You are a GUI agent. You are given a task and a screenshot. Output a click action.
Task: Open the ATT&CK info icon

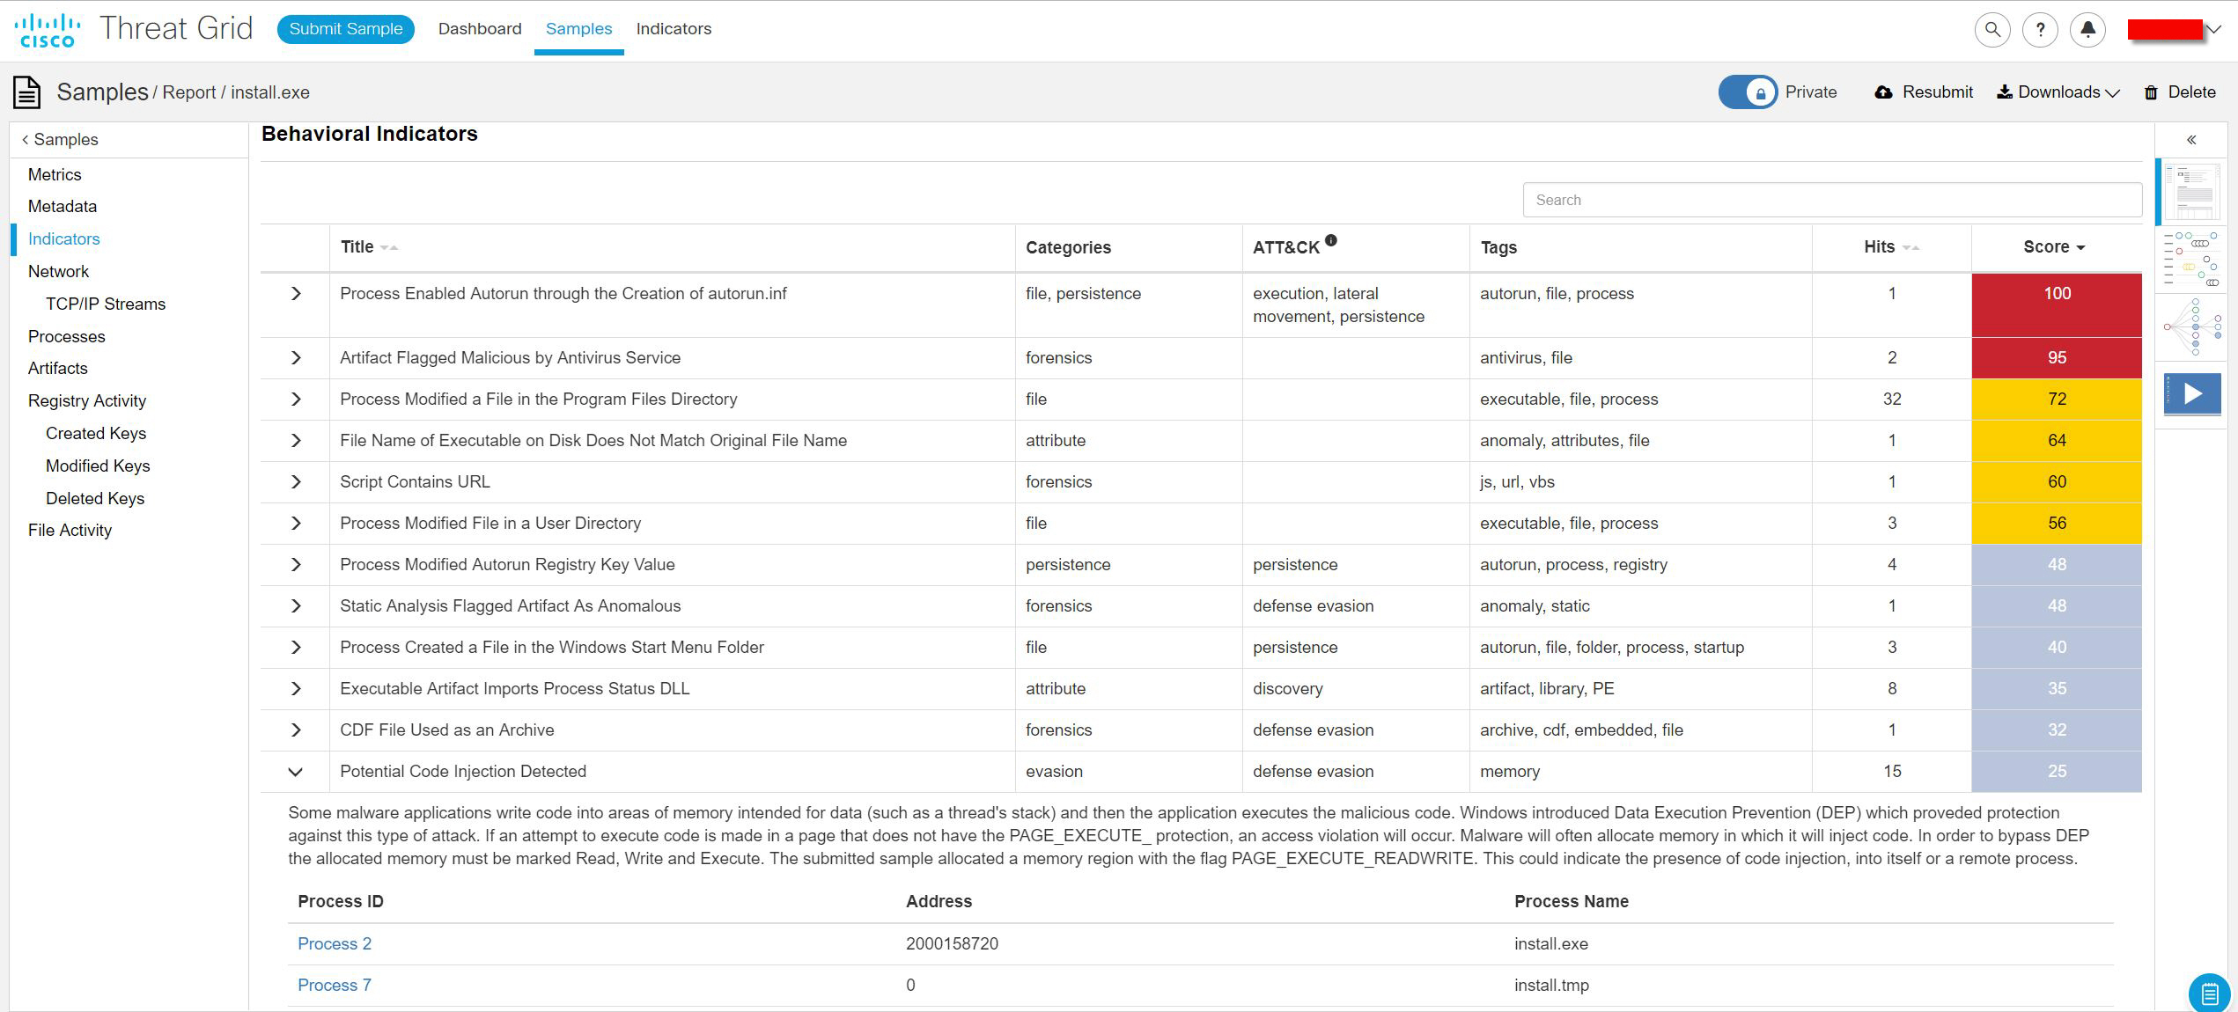(1331, 239)
